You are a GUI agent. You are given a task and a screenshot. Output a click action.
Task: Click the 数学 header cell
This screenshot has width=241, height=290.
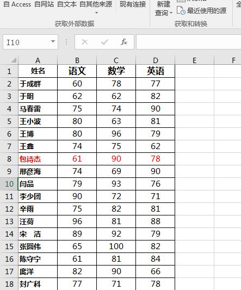(116, 71)
